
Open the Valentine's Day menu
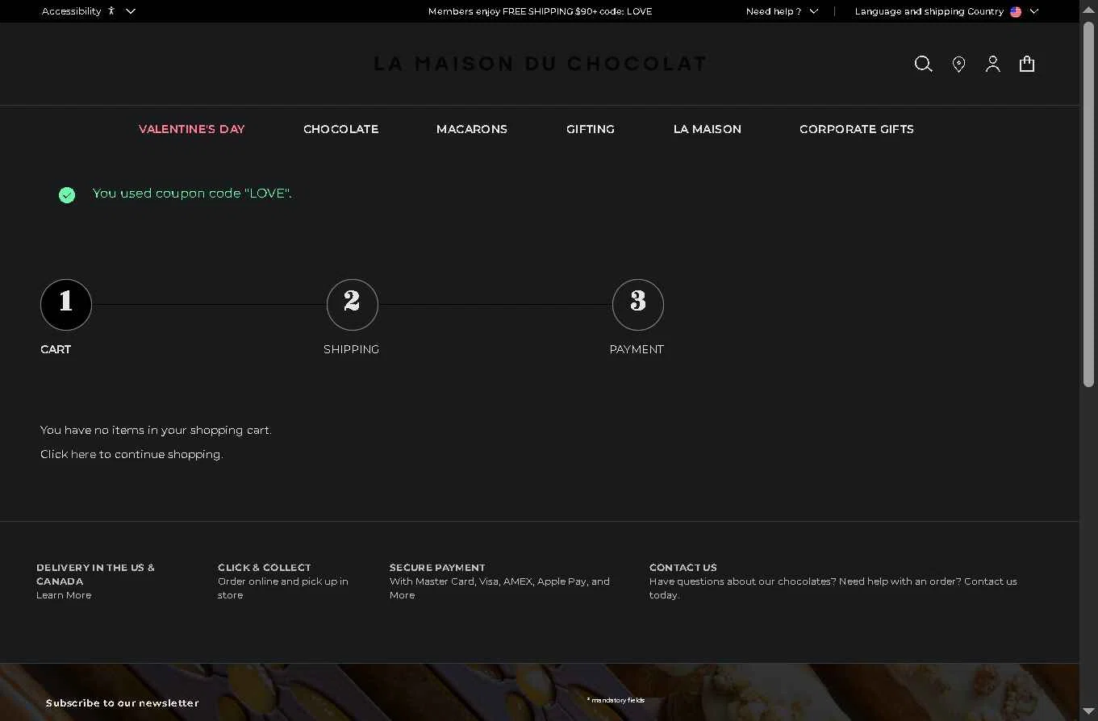[x=191, y=129]
